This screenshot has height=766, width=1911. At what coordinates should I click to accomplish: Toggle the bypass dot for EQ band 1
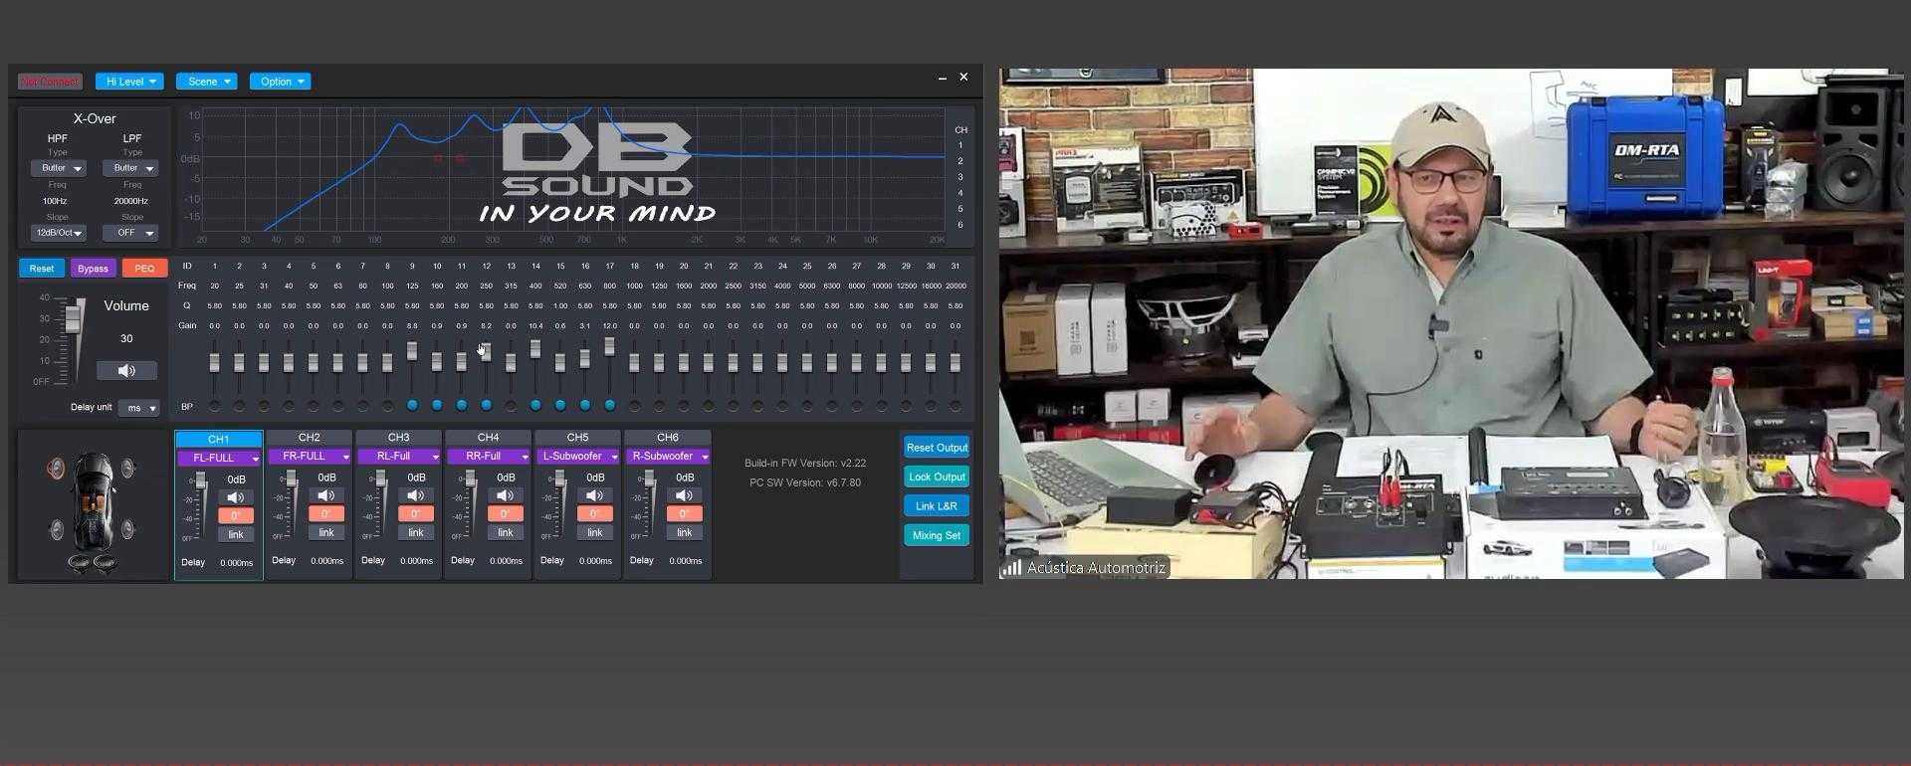pyautogui.click(x=215, y=406)
